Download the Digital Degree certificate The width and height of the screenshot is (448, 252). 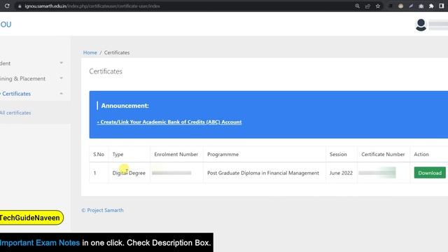(x=430, y=173)
